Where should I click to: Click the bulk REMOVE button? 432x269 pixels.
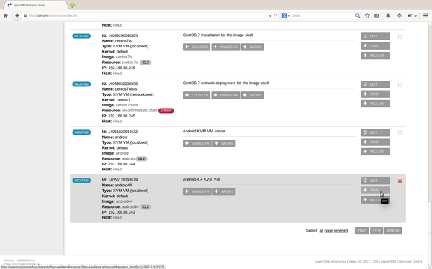pos(393,231)
